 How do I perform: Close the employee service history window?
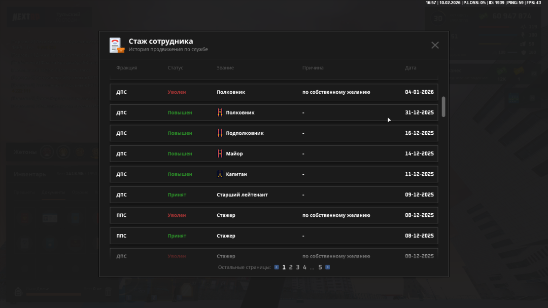435,45
